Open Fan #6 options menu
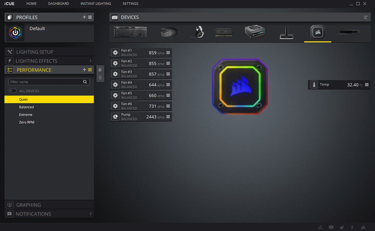This screenshot has width=375, height=231. (168, 106)
